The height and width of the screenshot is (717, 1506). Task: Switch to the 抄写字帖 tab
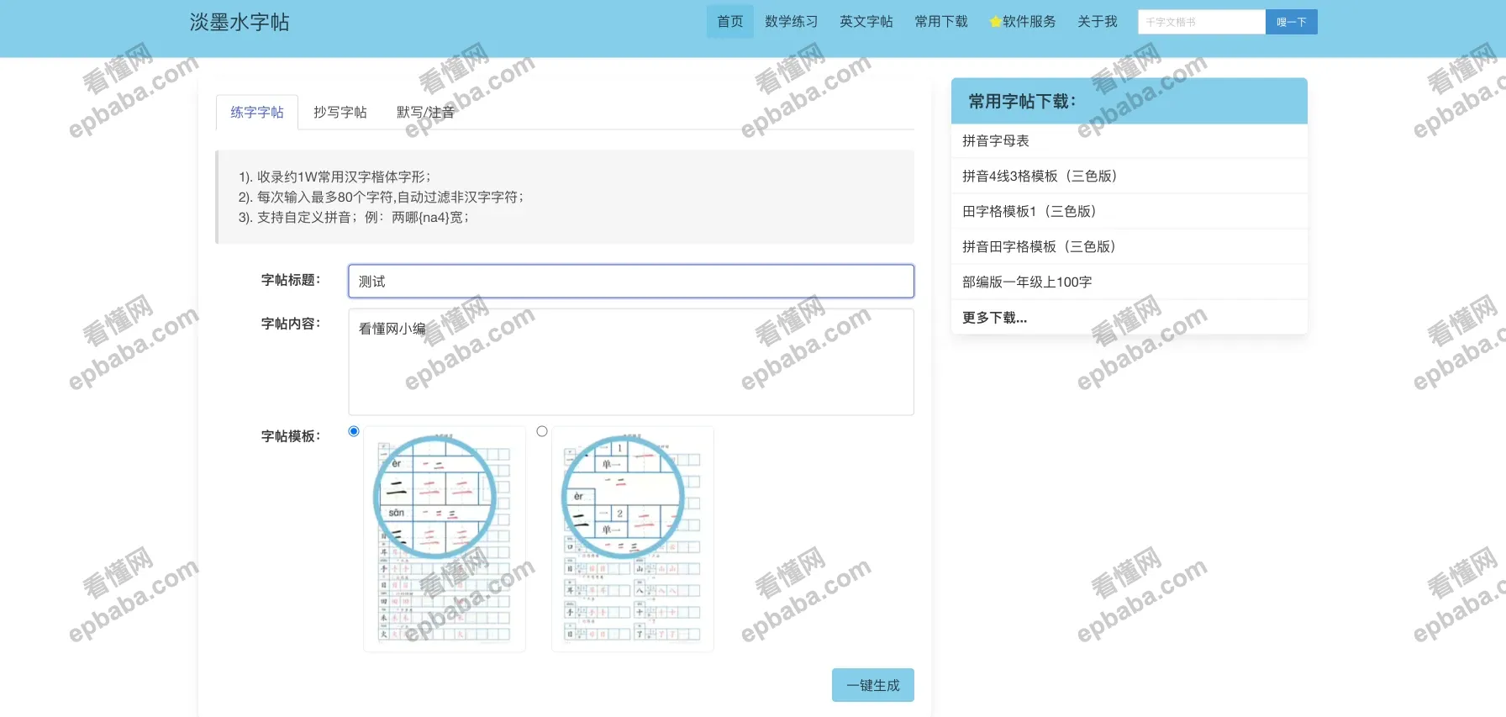pos(340,112)
